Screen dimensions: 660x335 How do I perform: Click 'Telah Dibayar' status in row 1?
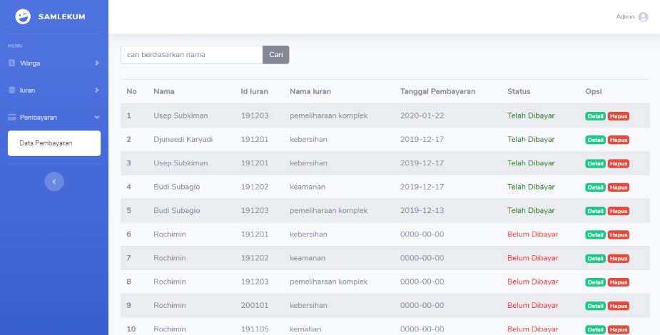pos(531,115)
